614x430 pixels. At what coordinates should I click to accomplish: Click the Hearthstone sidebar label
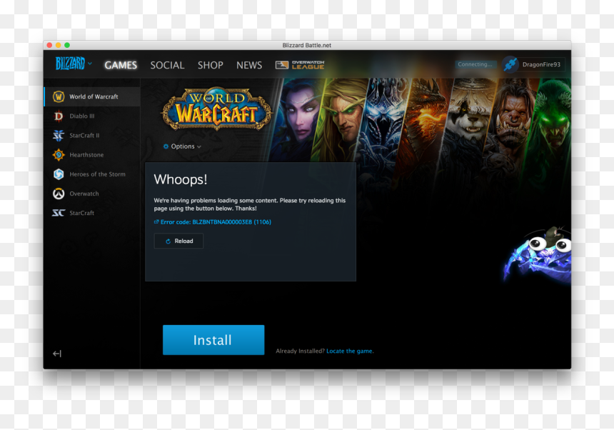tap(86, 155)
